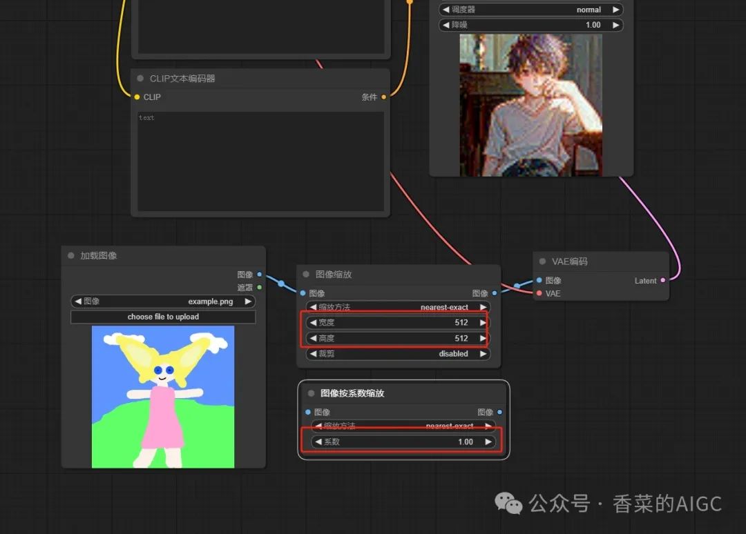
Task: Click the pink Latent output port
Action: [663, 280]
